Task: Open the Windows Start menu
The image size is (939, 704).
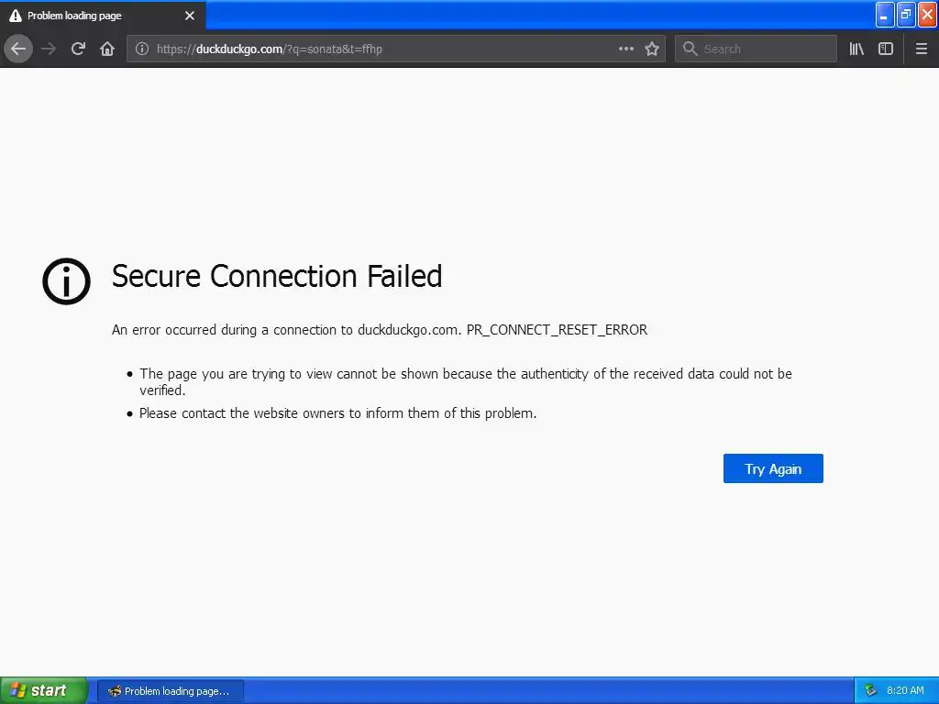Action: click(43, 690)
